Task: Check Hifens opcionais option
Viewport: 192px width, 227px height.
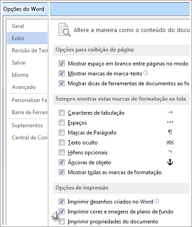Action: [x=61, y=153]
